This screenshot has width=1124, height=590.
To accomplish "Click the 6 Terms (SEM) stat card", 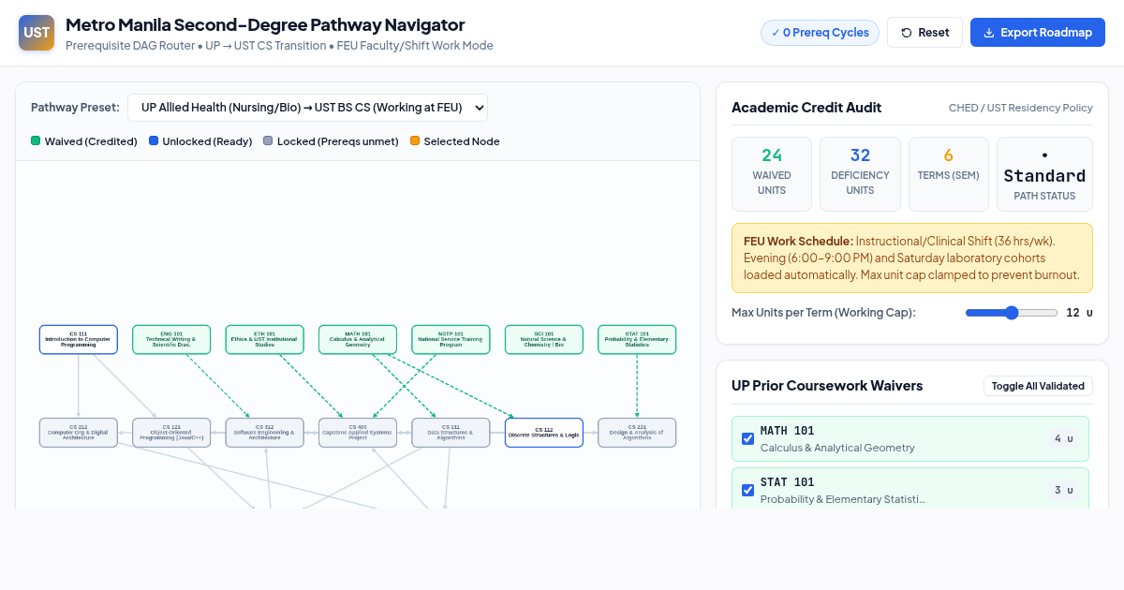I will 949,174.
